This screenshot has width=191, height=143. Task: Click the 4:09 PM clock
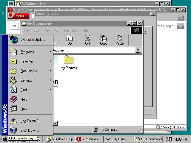181,139
